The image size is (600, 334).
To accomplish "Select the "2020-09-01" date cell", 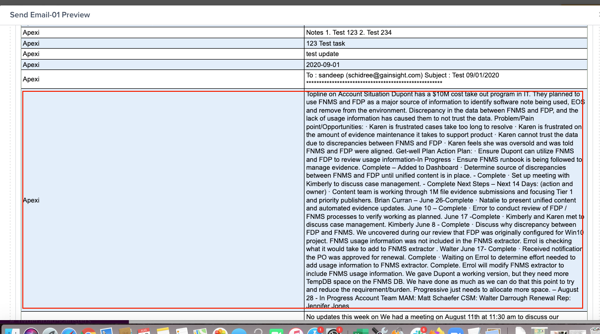I will (446, 65).
